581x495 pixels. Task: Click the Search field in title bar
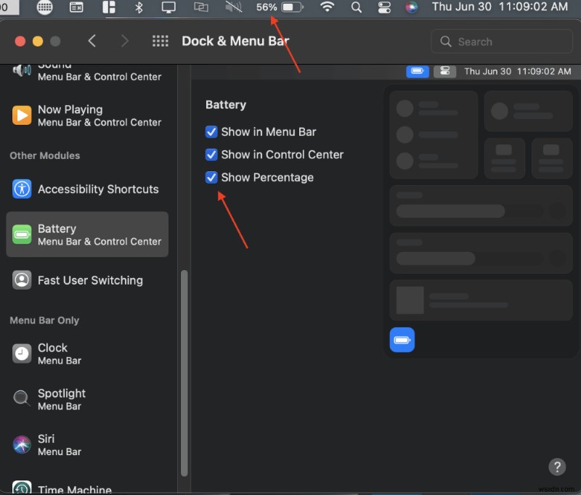[x=501, y=41]
